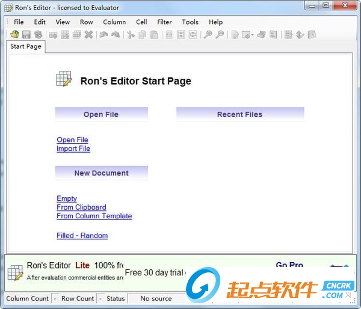Open the Cell menu
Screen dimensions: 361x309
141,22
